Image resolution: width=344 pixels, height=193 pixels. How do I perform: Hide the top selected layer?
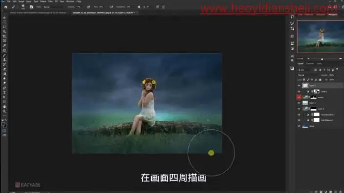[x=299, y=86]
